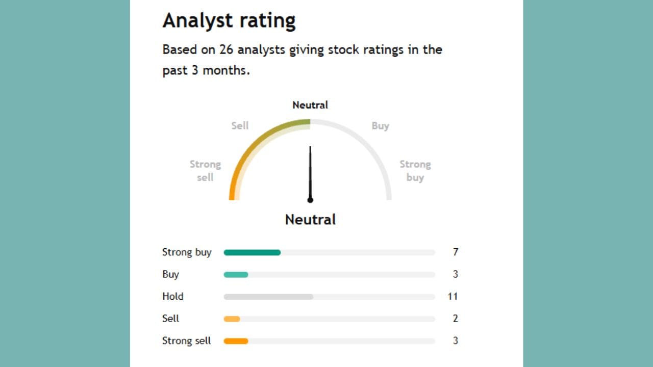Screen dimensions: 653x367
Task: Click the Strong sell gauge label
Action: coord(205,171)
